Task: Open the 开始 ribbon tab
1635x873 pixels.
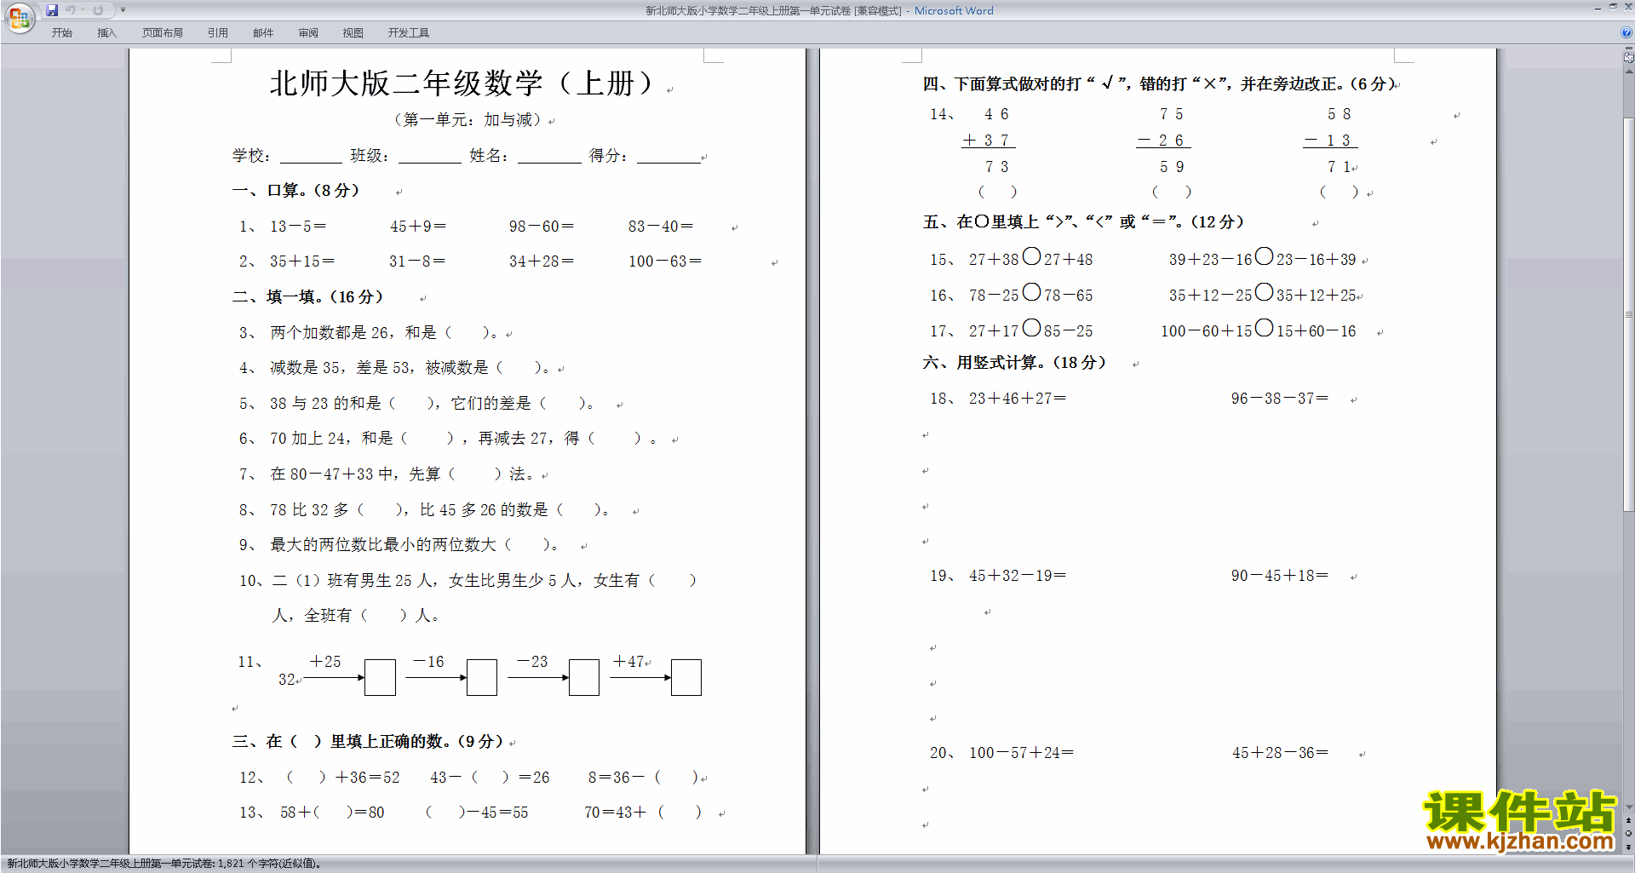Action: [61, 33]
